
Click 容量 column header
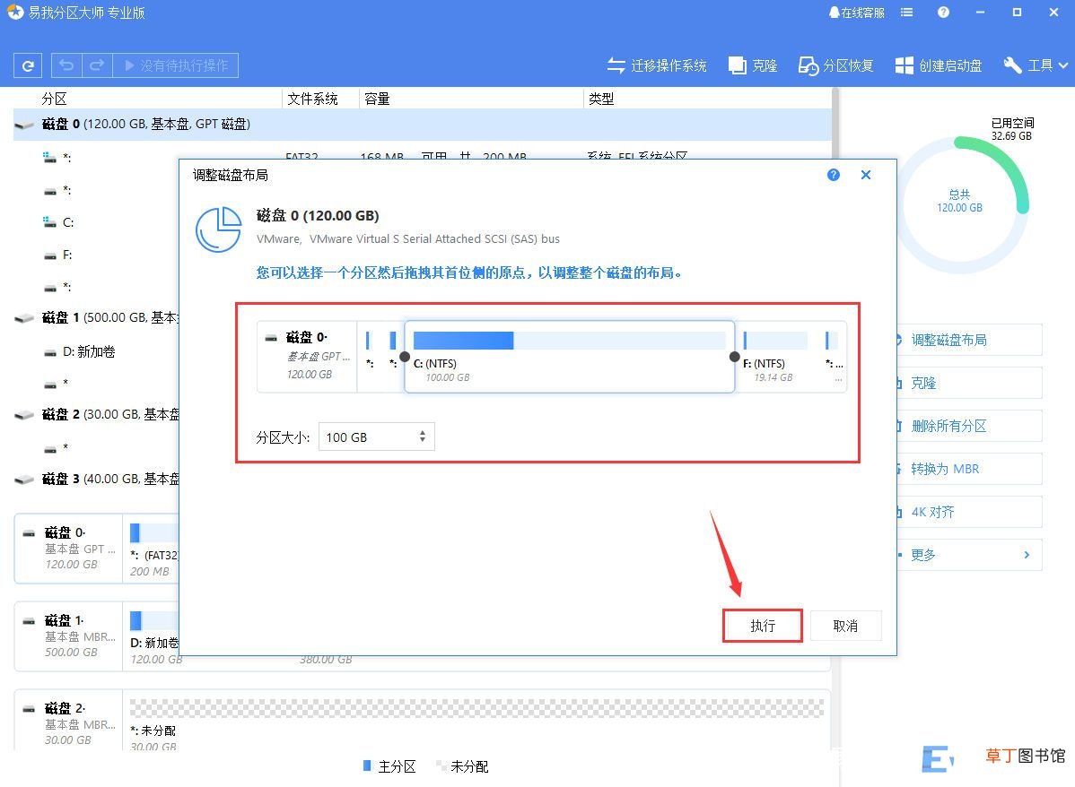click(x=377, y=99)
